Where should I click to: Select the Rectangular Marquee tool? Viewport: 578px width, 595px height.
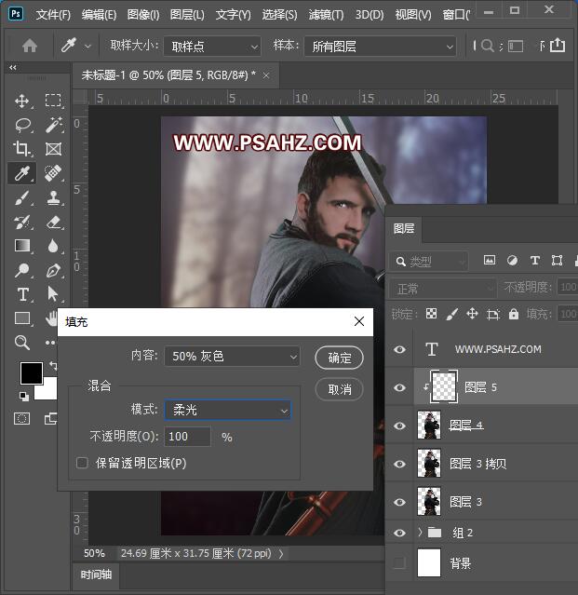pos(53,101)
